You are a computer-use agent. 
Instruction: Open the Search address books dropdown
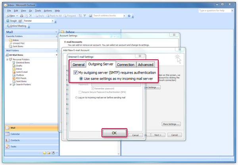pos(124,15)
